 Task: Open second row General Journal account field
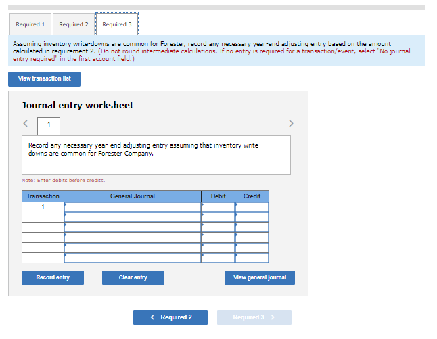(133, 217)
